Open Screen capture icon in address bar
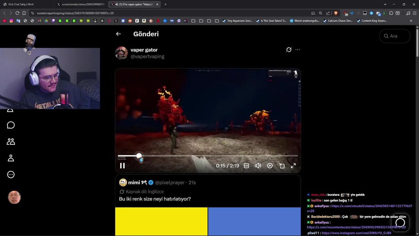 (x=313, y=13)
